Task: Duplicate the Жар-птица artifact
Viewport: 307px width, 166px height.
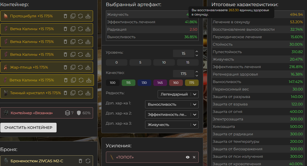Action: (73, 67)
